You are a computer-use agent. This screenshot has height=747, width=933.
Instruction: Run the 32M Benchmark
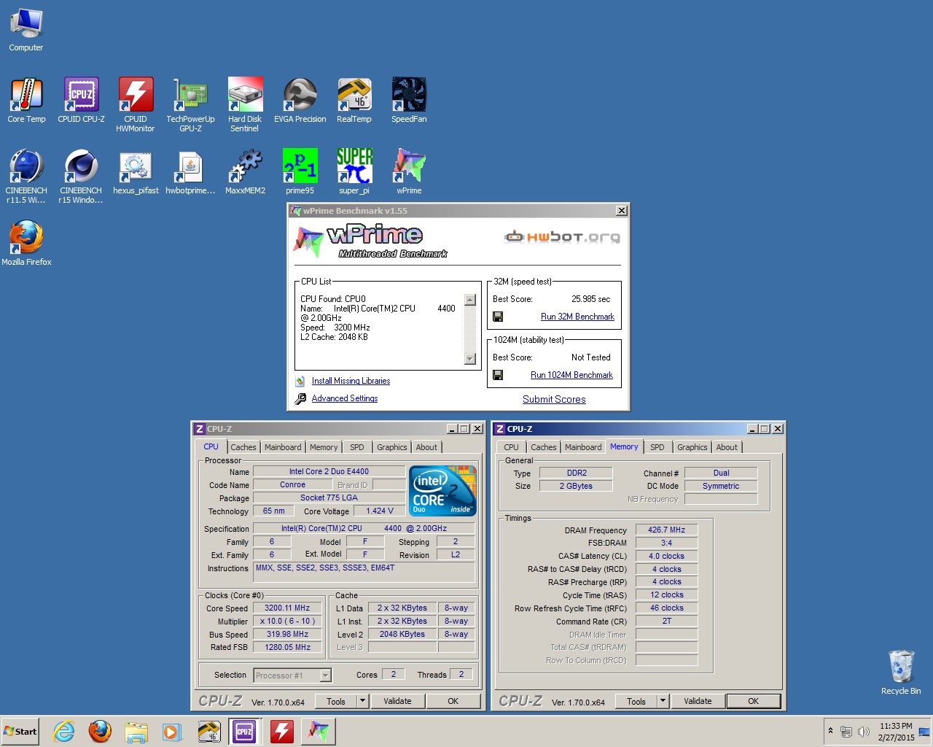pyautogui.click(x=577, y=317)
